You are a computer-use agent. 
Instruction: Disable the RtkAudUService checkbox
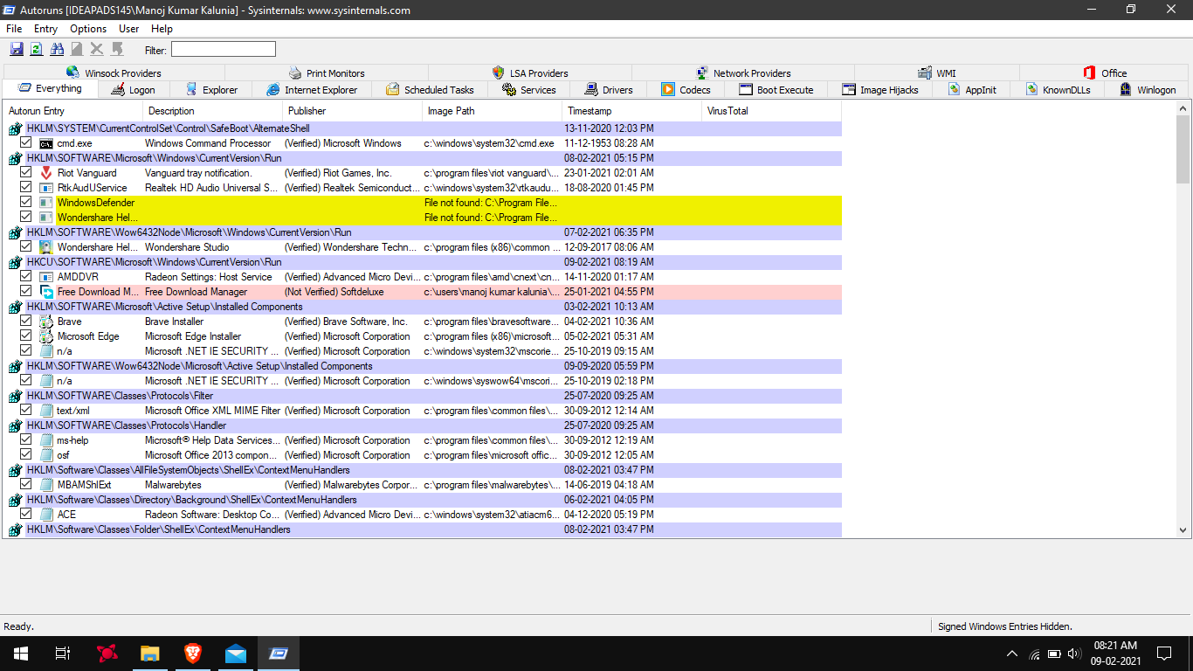[26, 188]
